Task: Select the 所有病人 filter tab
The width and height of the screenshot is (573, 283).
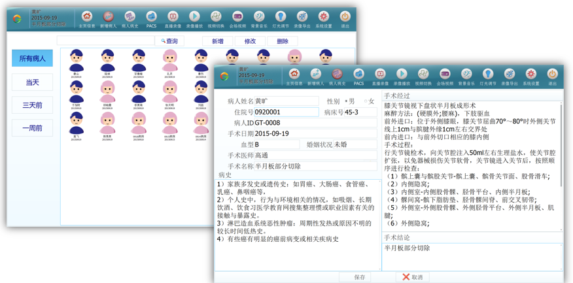Action: click(x=32, y=59)
